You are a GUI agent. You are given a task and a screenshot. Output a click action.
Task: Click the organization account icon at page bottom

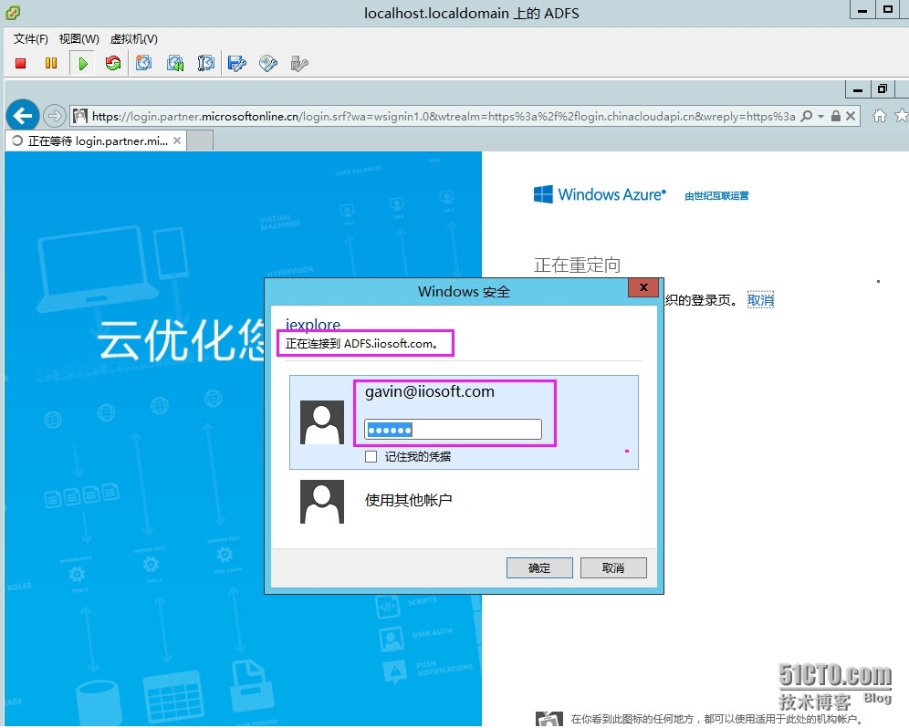tap(549, 718)
